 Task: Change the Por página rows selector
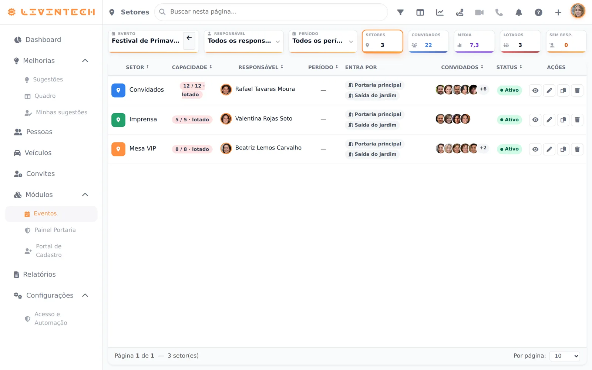565,356
